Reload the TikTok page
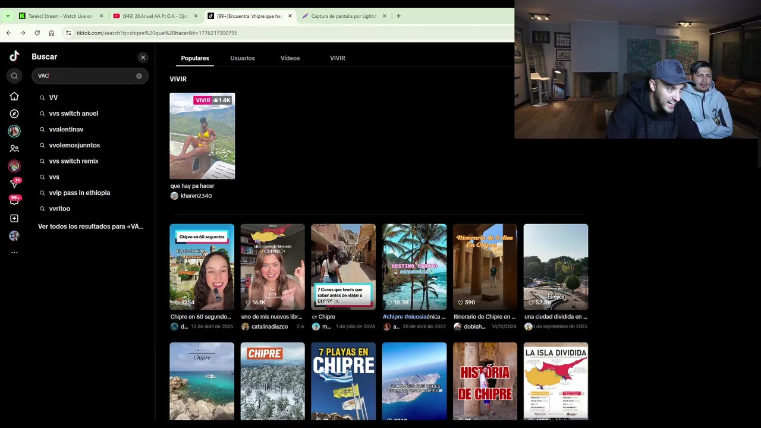Viewport: 761px width, 428px height. tap(37, 33)
